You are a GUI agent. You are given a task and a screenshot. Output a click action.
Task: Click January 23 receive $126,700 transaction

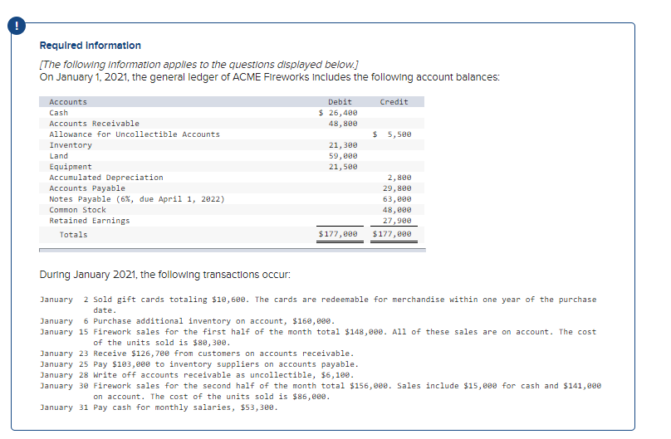click(198, 354)
